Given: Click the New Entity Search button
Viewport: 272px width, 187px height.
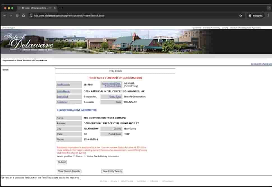Looking at the screenshot, I should (112, 171).
